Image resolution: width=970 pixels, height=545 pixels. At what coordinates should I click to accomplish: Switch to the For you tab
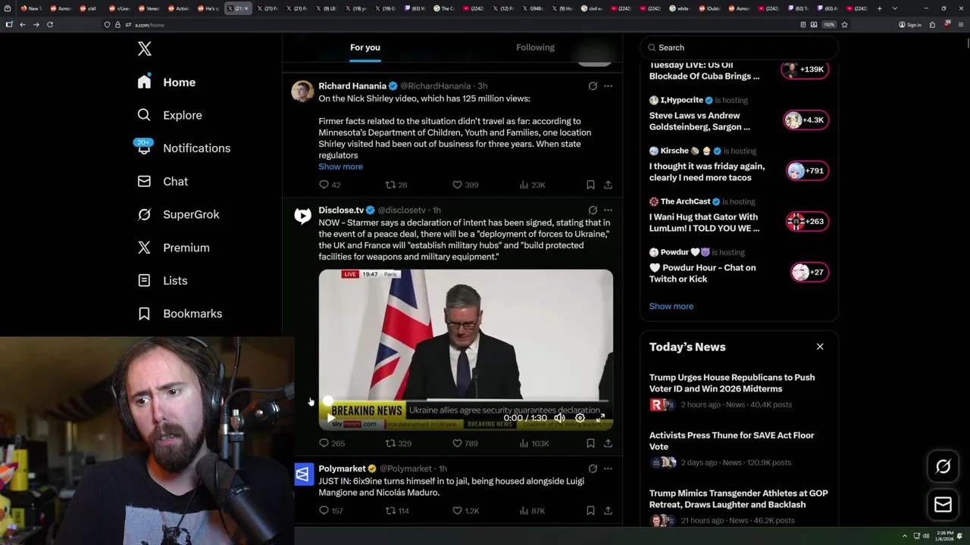click(x=365, y=48)
